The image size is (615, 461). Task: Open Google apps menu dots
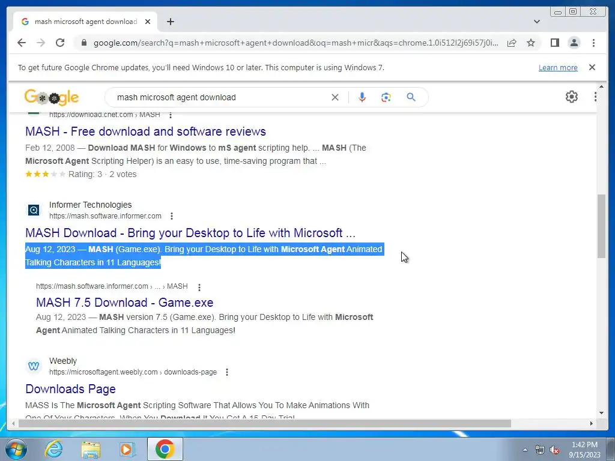click(595, 97)
